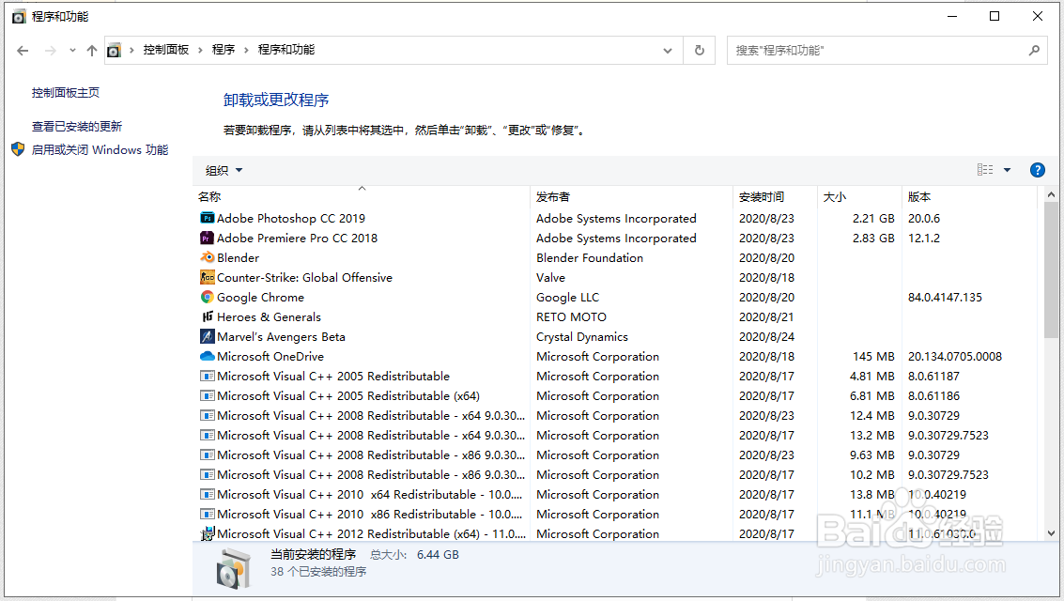The image size is (1064, 601).
Task: Select the Adobe Photoshop CC 2019 icon
Action: [207, 218]
